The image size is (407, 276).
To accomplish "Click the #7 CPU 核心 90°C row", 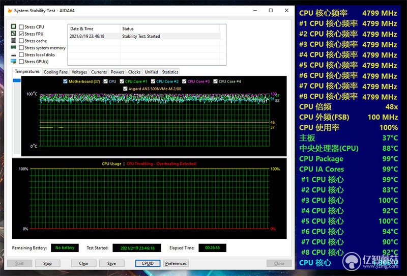I will click(348, 242).
